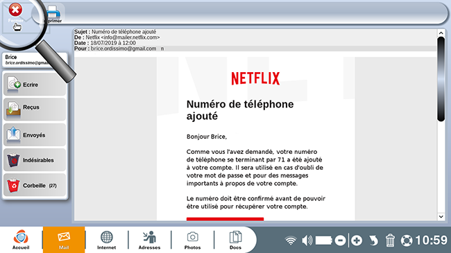Click the Wi-Fi status icon
This screenshot has width=451, height=253.
point(291,241)
